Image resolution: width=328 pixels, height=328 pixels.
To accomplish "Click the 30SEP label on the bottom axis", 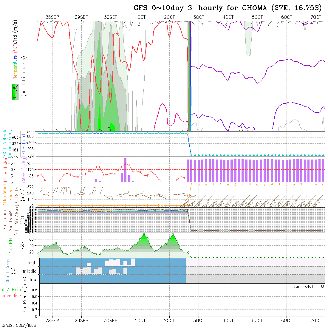I will pyautogui.click(x=111, y=321).
